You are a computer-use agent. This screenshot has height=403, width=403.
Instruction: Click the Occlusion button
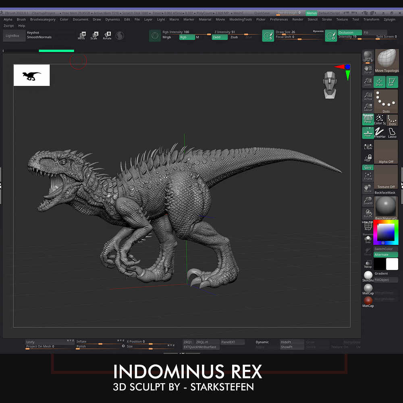[x=349, y=33]
